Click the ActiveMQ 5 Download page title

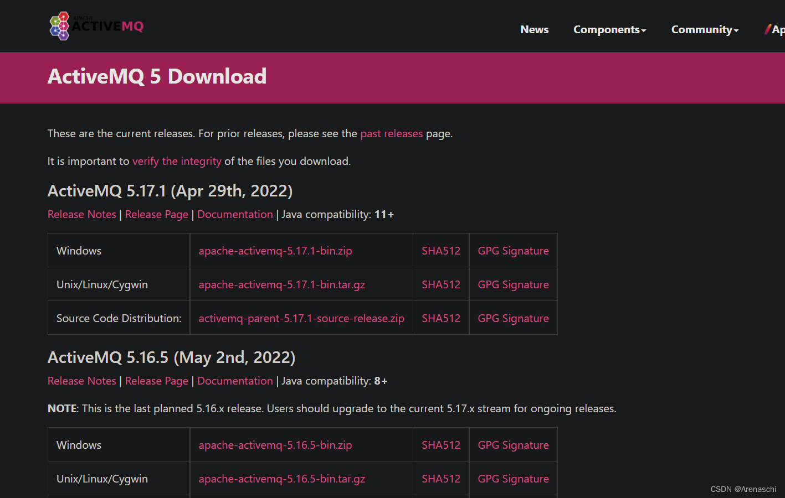point(157,76)
